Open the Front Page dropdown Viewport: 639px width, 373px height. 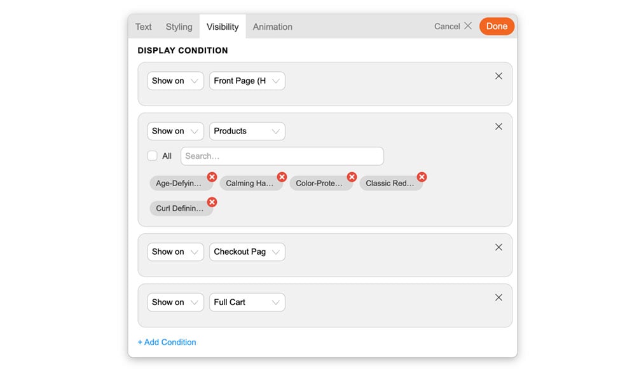[247, 81]
